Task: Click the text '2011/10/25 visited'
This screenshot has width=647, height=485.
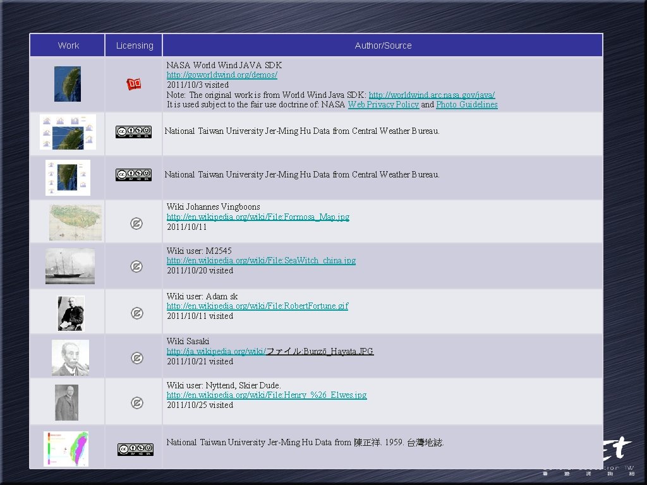Action: tap(200, 405)
